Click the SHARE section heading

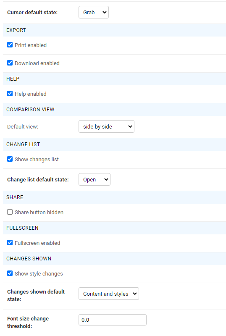15,197
